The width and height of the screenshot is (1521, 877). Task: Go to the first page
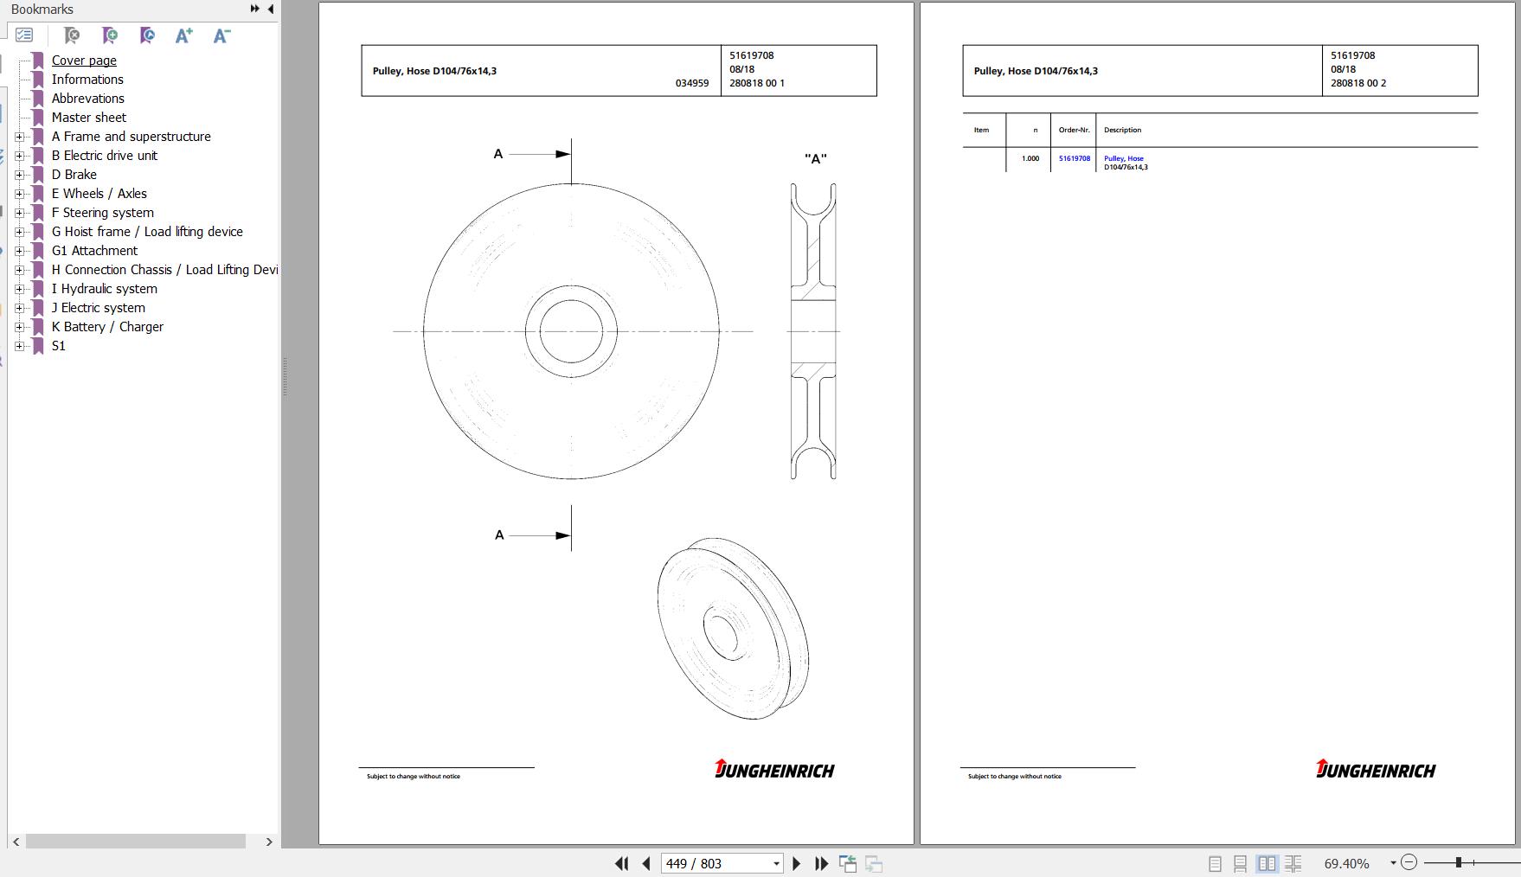621,863
